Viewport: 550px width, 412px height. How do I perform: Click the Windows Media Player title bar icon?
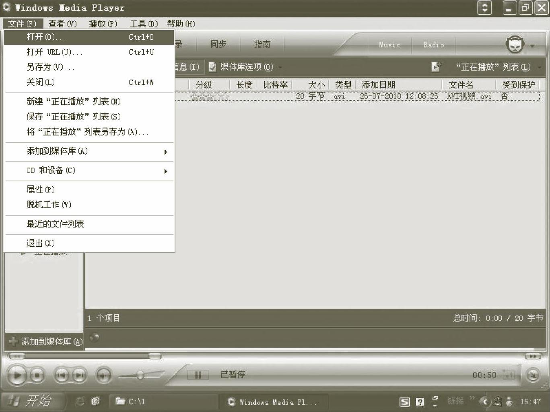point(6,8)
